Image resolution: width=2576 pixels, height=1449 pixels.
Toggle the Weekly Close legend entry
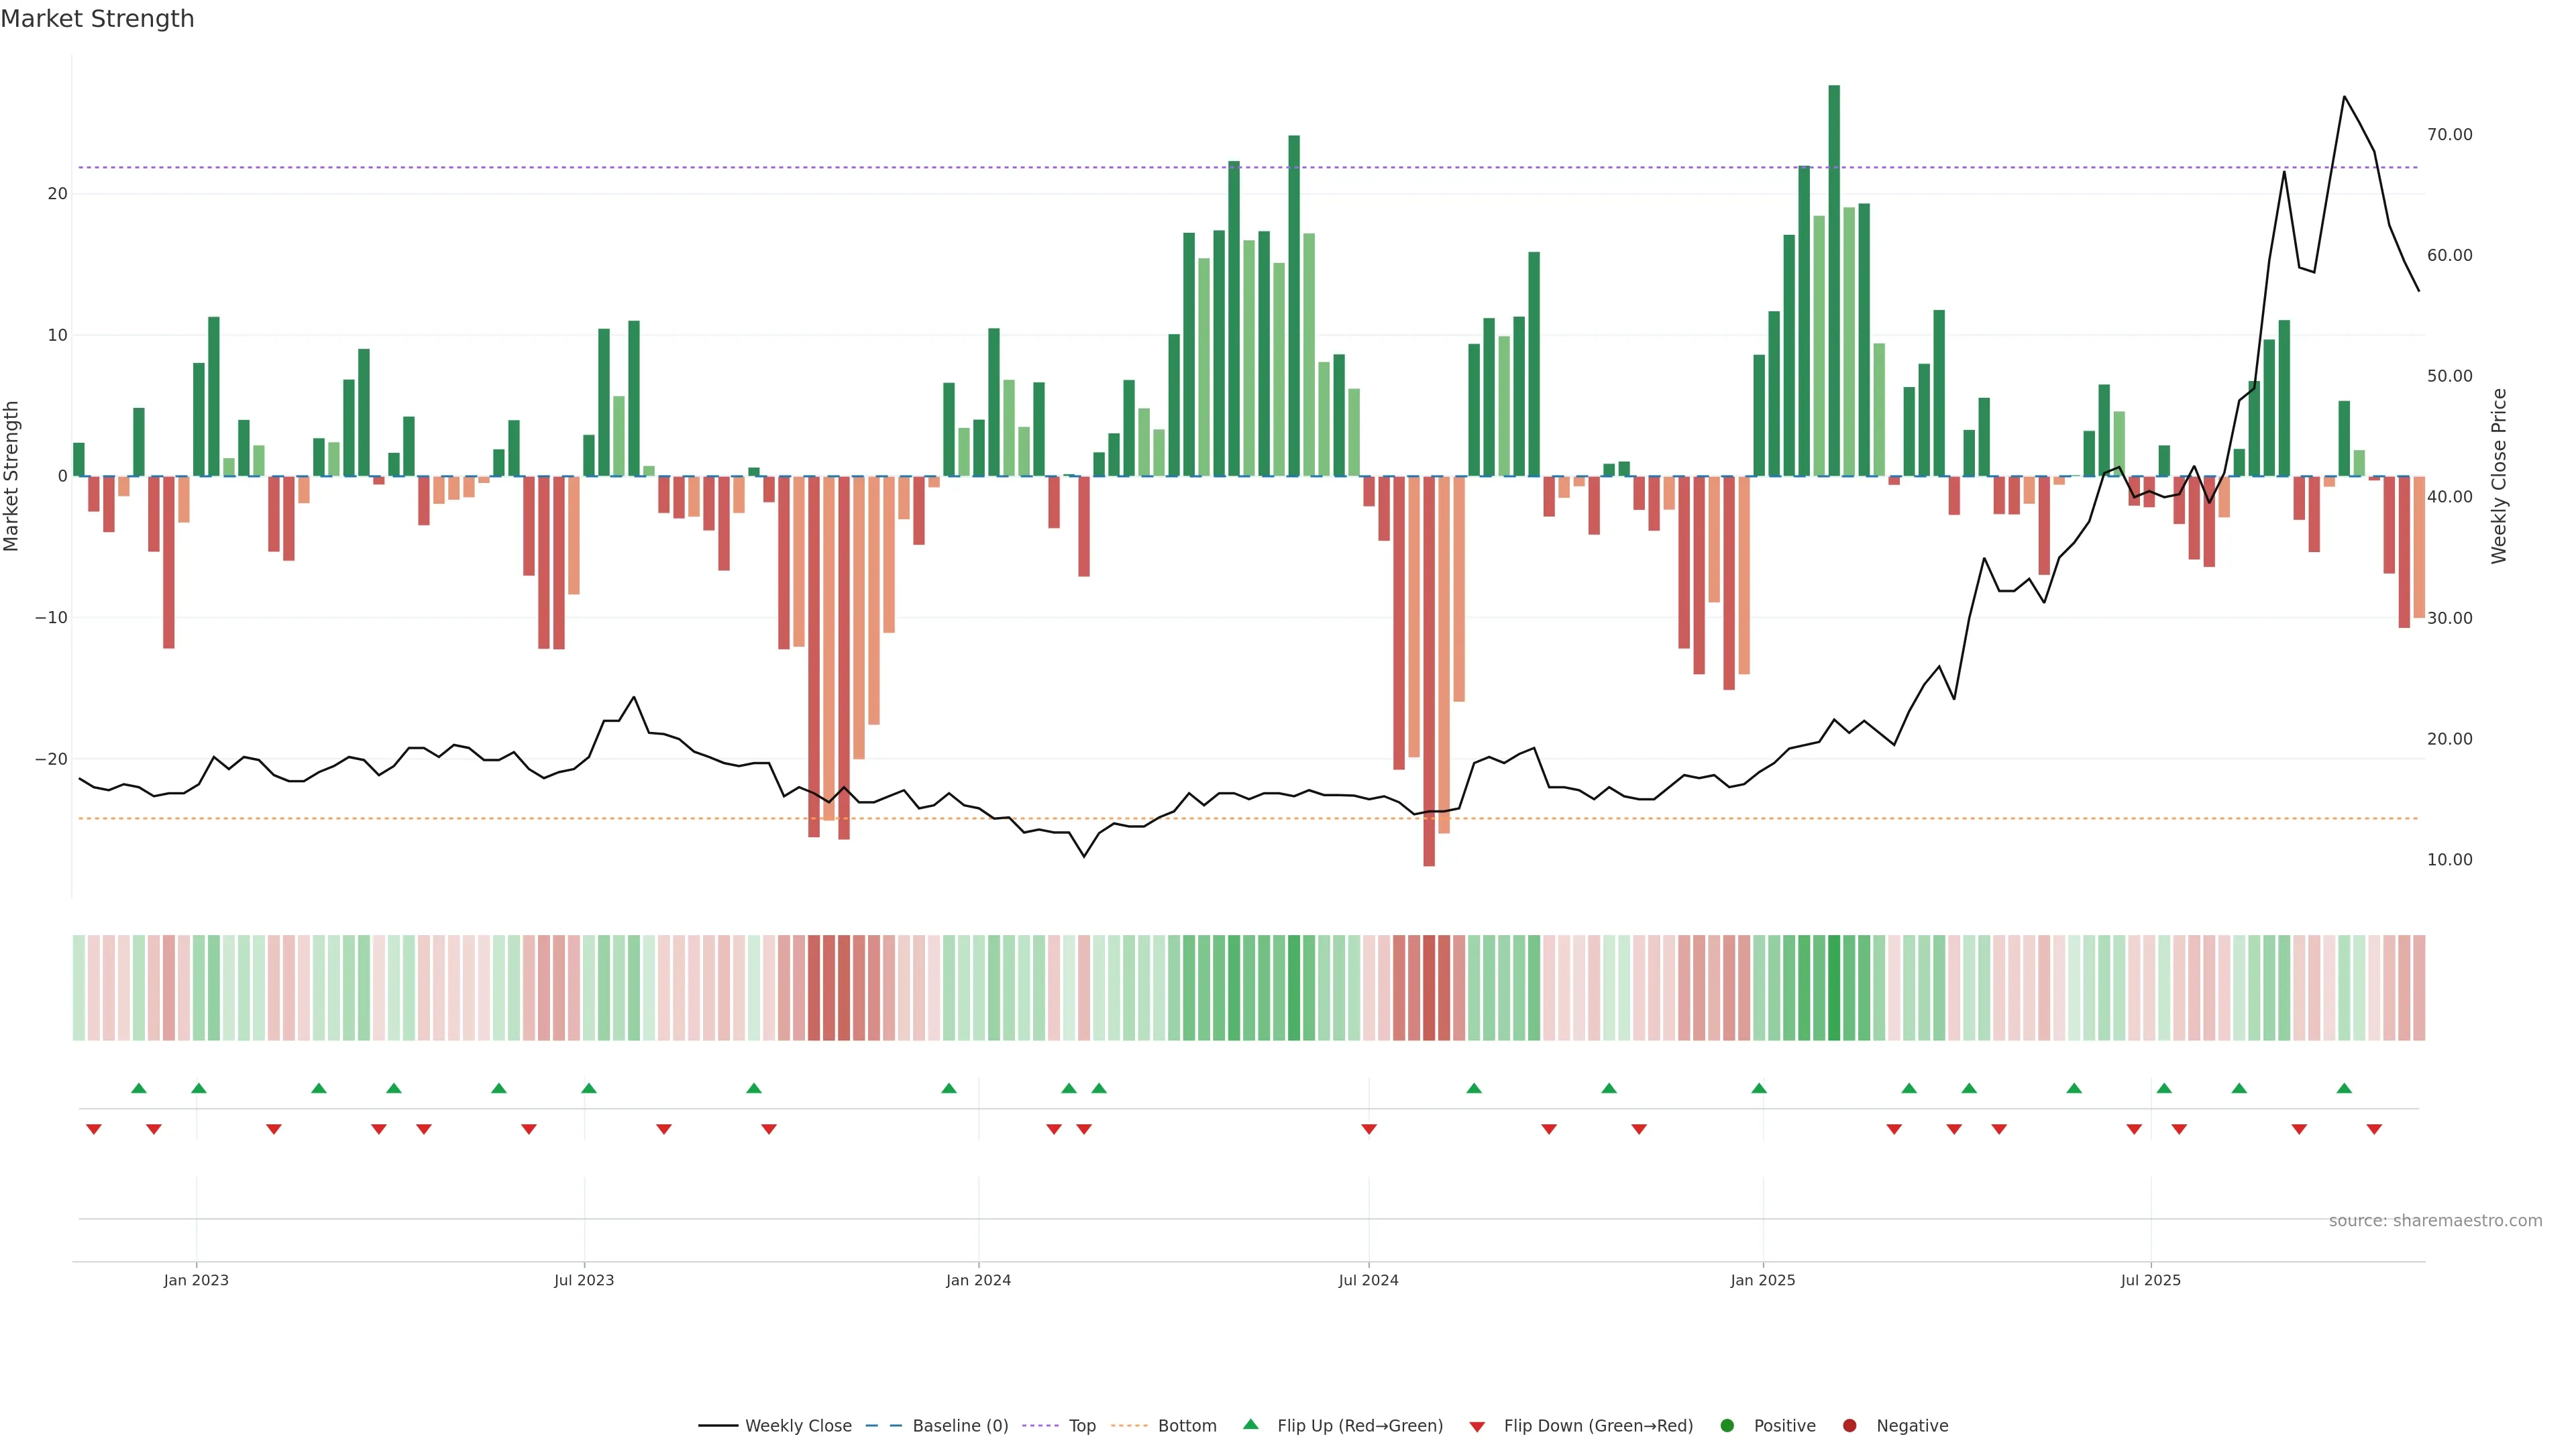tap(797, 1426)
